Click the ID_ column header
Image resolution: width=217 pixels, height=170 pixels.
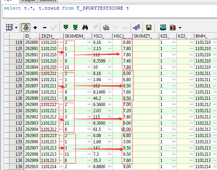point(32,36)
